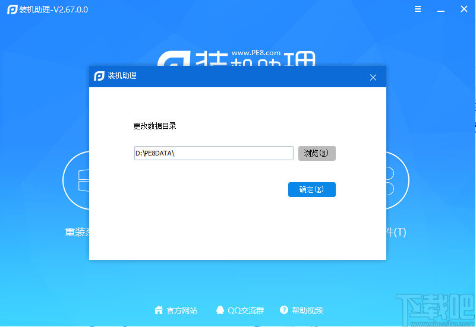Click the www.PE8.com website text
Screen dimensions: 476x327
pyautogui.click(x=256, y=53)
